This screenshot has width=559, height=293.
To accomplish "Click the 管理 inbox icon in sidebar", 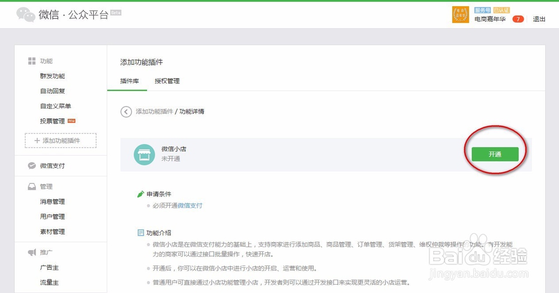I will pyautogui.click(x=32, y=186).
